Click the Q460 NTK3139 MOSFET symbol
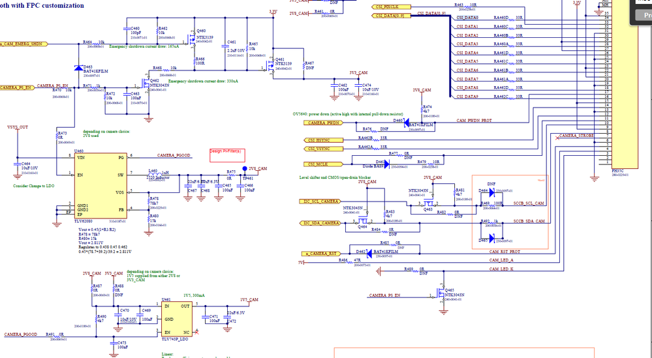 coord(191,40)
